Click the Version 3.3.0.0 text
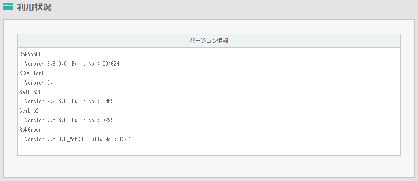418x181 pixels. click(46, 64)
